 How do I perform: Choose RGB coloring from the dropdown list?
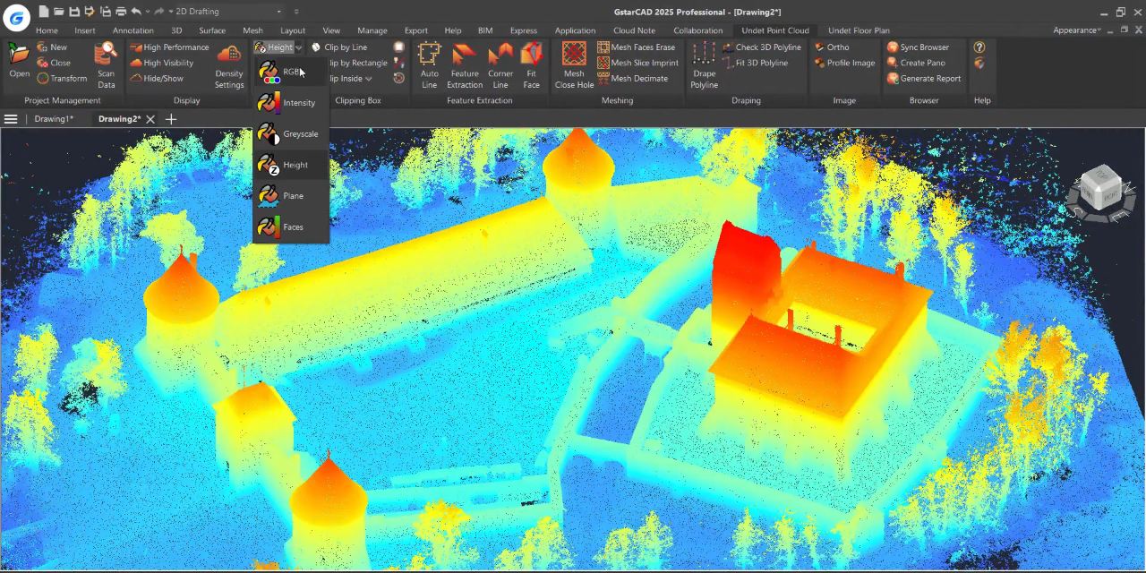coord(291,72)
